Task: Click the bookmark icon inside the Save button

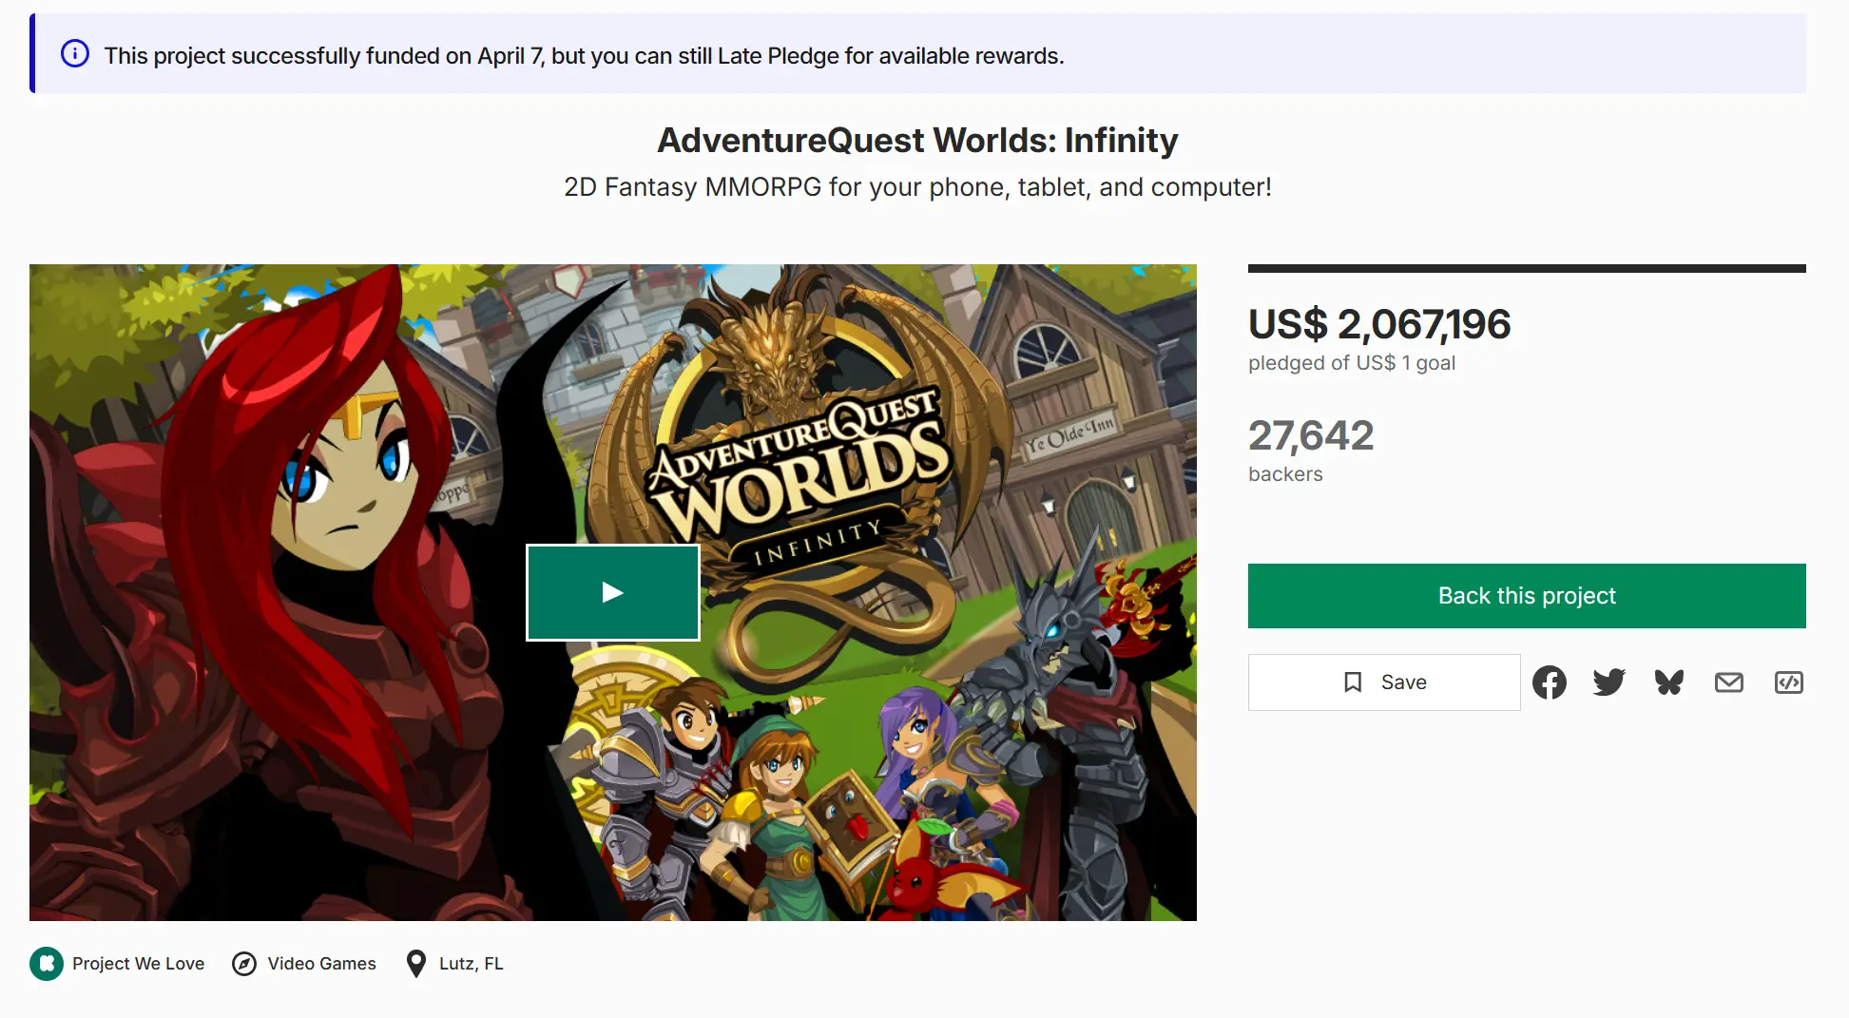Action: click(x=1354, y=682)
